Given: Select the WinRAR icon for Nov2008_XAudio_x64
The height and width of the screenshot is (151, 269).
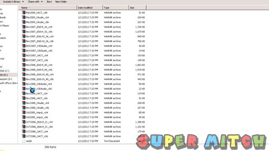Looking at the screenshot, I should tap(24, 103).
